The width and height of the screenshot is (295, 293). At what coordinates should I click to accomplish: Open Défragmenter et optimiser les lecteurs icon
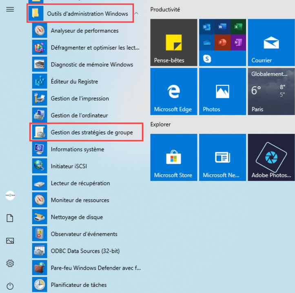point(40,47)
